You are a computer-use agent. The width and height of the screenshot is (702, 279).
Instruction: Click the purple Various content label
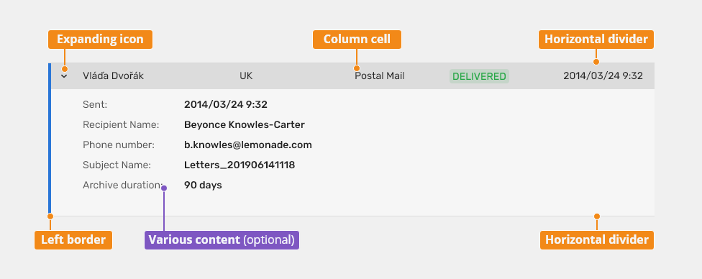[x=222, y=240]
